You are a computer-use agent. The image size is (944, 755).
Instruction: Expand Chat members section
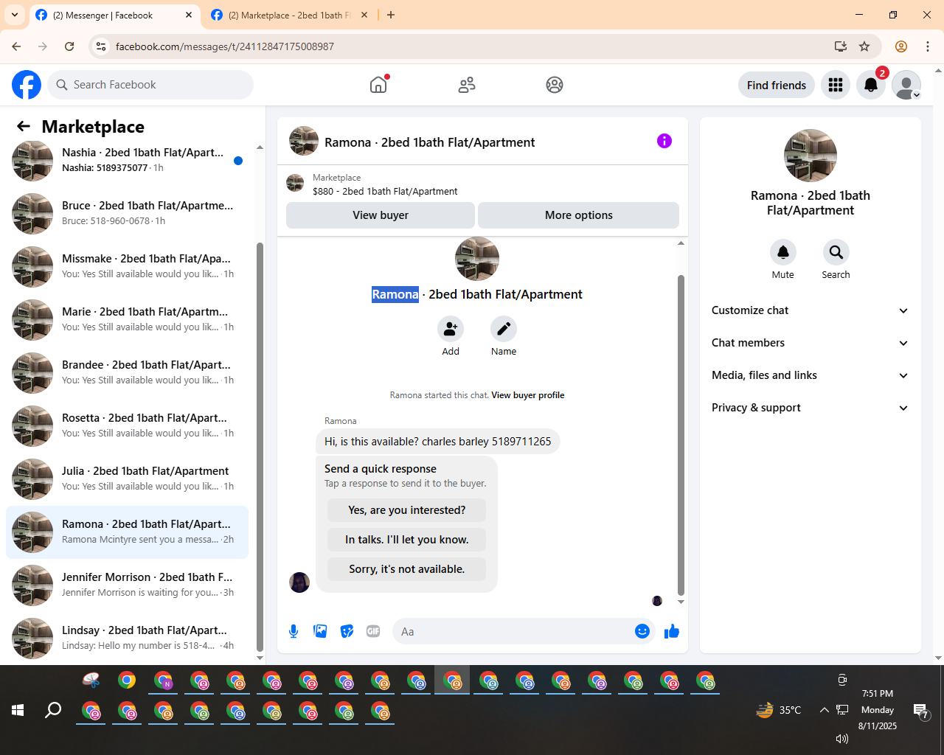click(x=811, y=343)
